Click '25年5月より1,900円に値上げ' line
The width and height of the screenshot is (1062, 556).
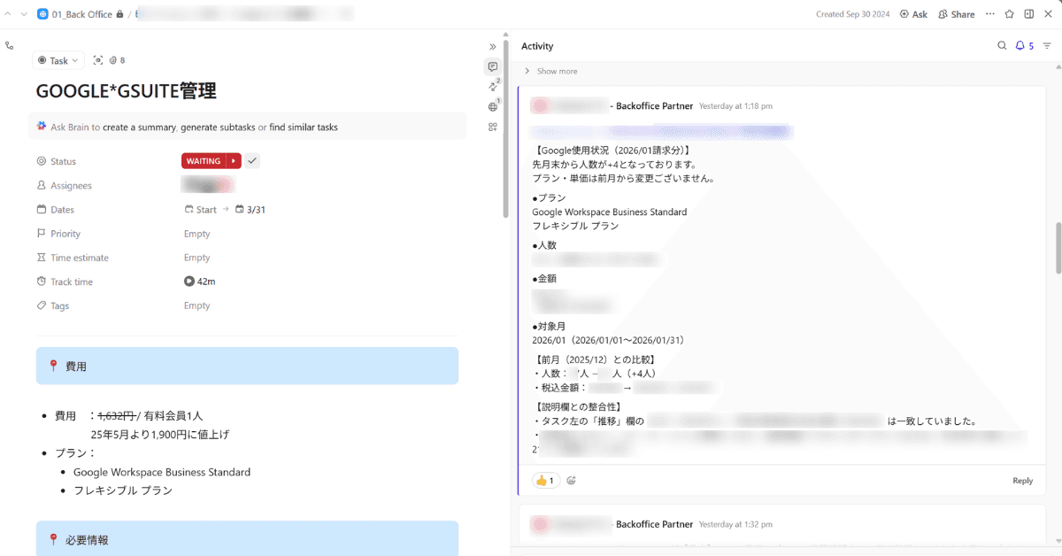tap(160, 435)
